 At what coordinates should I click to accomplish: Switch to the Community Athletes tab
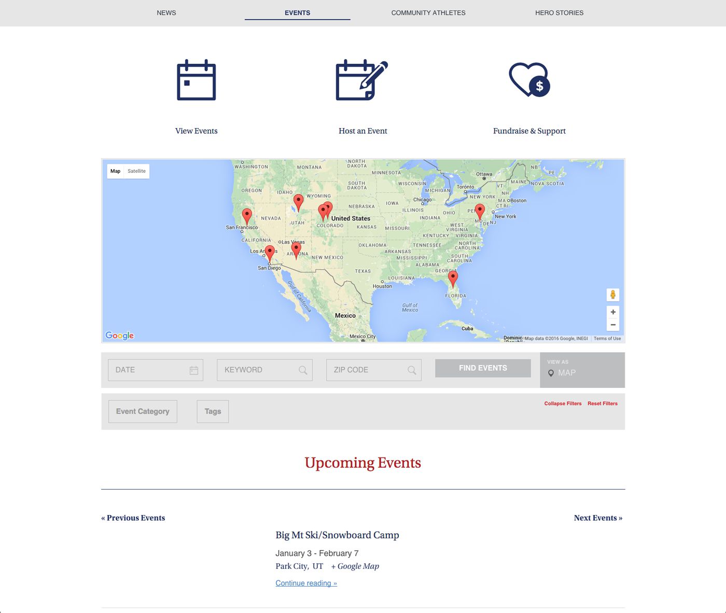coord(428,13)
